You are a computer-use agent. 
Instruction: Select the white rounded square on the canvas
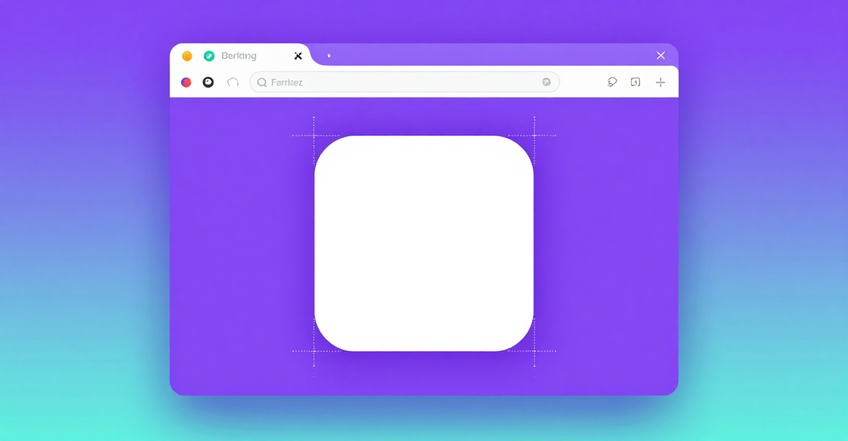coord(424,243)
